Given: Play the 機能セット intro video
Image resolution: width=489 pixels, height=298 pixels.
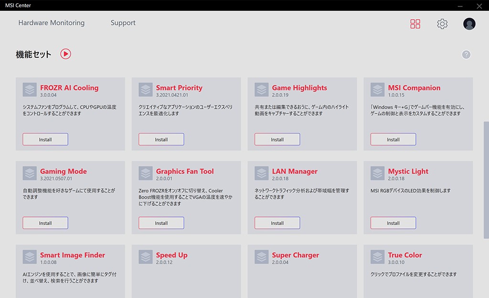Looking at the screenshot, I should tap(65, 54).
